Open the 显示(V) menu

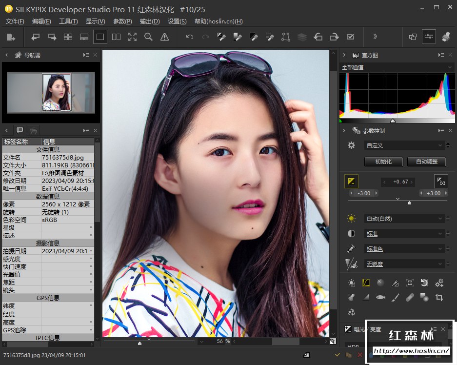(95, 21)
